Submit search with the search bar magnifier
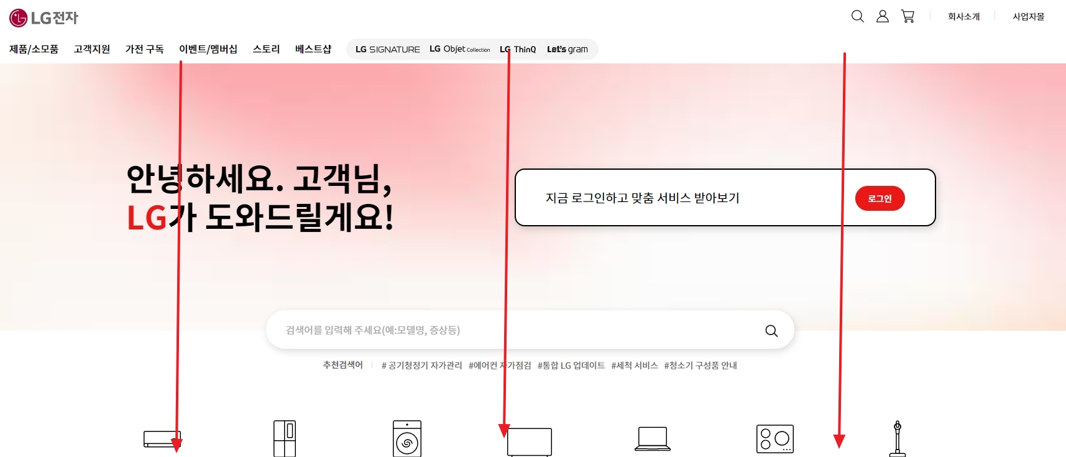 (771, 331)
